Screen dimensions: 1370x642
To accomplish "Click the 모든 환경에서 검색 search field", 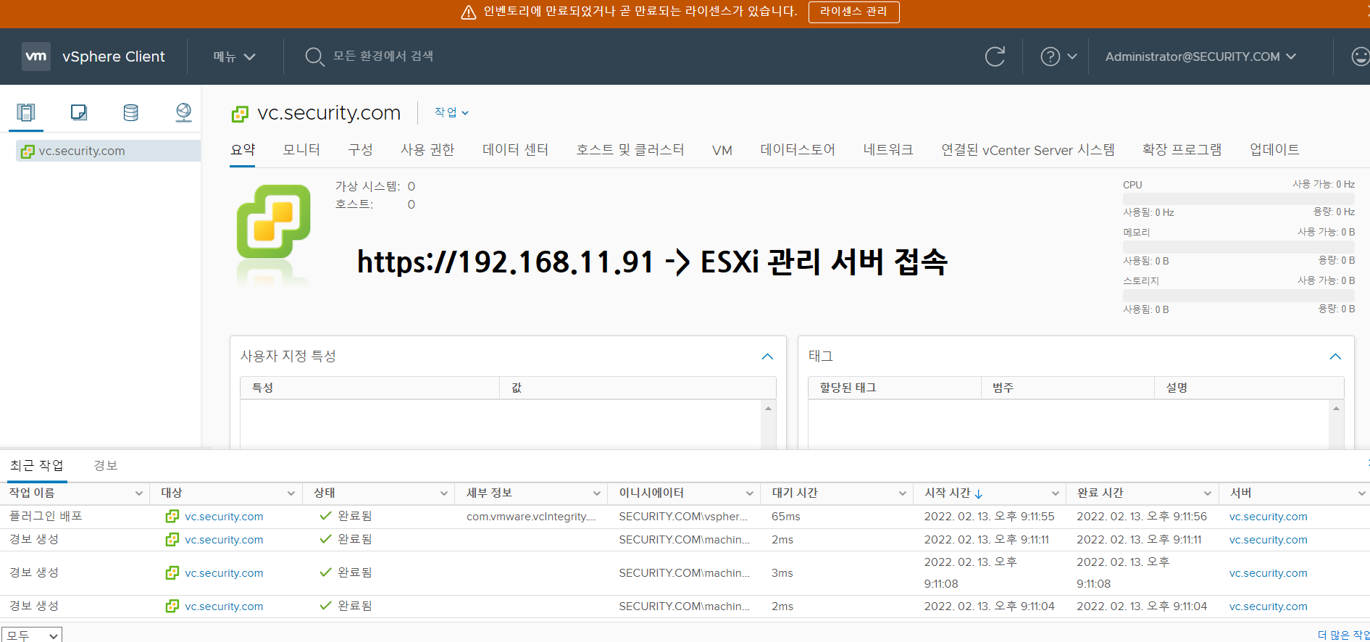I will pyautogui.click(x=383, y=57).
